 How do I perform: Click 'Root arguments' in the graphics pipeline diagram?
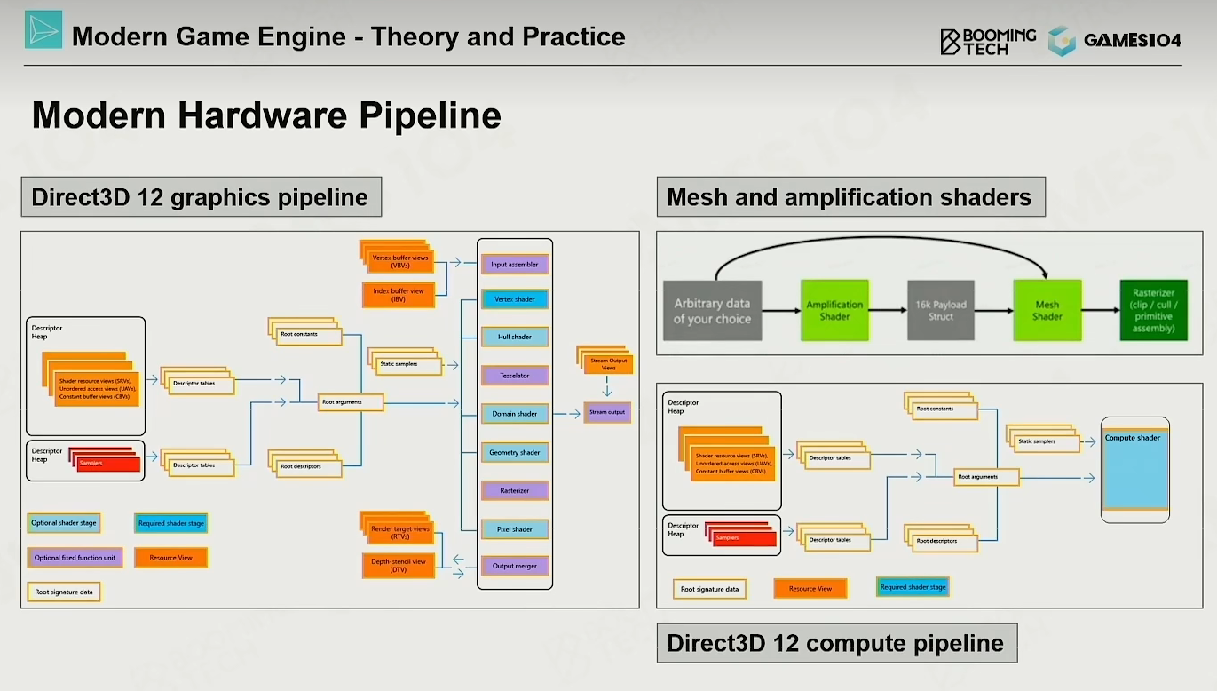[352, 403]
